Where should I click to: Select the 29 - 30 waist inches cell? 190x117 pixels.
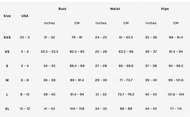101,80
